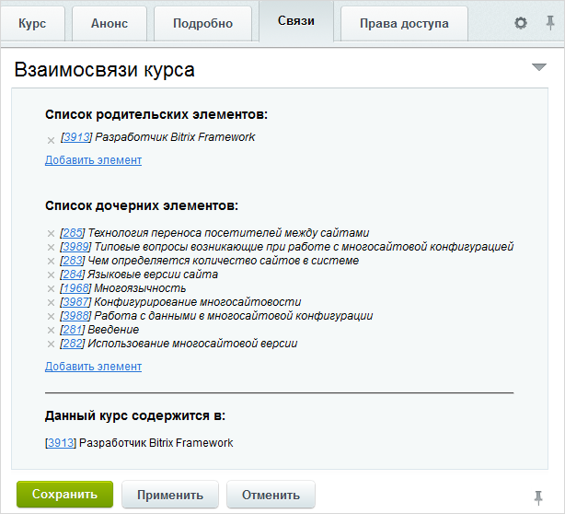Image resolution: width=565 pixels, height=514 pixels.
Task: Open link 282 in child list
Action: [73, 343]
